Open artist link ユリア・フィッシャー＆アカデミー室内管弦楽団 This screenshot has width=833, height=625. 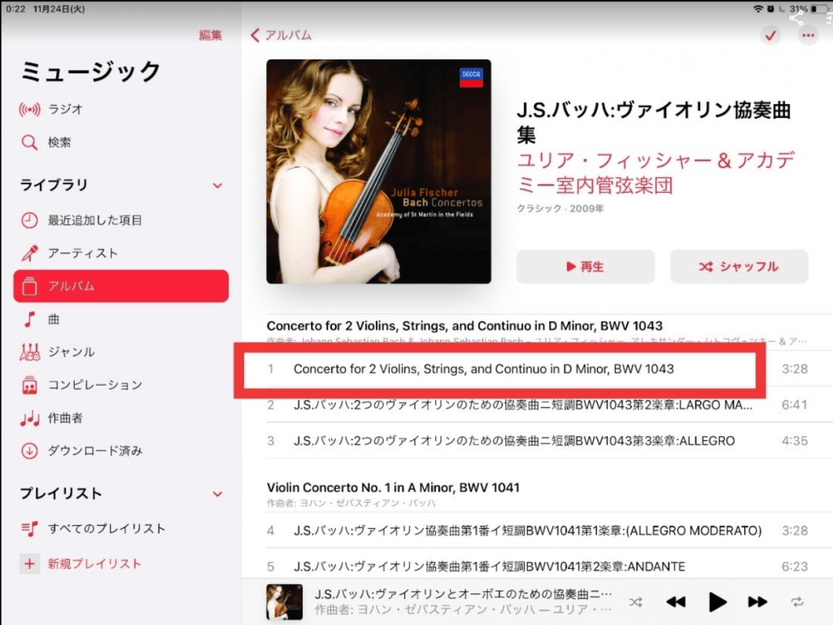pos(656,173)
